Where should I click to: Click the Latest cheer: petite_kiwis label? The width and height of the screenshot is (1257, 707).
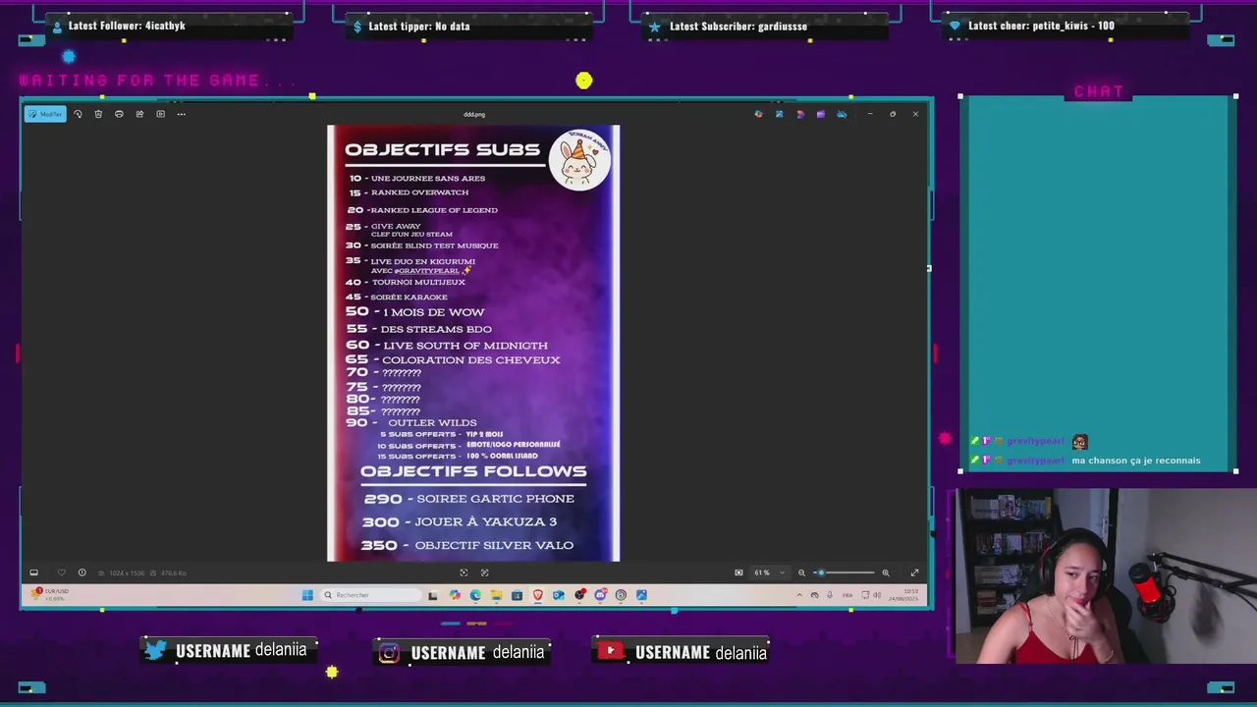(1041, 26)
